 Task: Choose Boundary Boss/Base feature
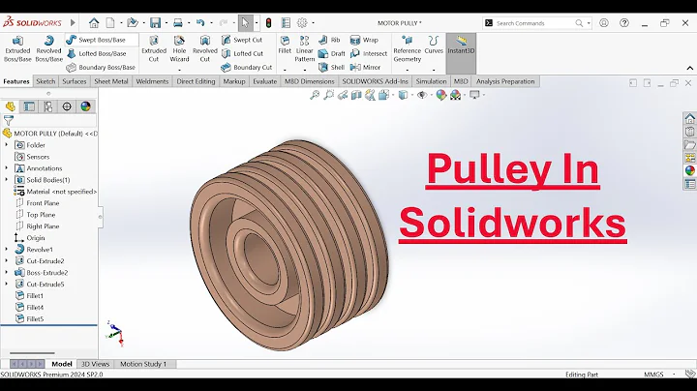coord(101,68)
